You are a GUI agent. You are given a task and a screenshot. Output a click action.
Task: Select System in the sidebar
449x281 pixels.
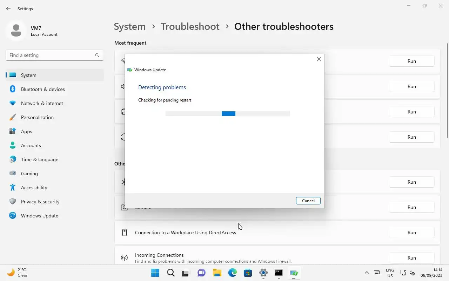[55, 75]
